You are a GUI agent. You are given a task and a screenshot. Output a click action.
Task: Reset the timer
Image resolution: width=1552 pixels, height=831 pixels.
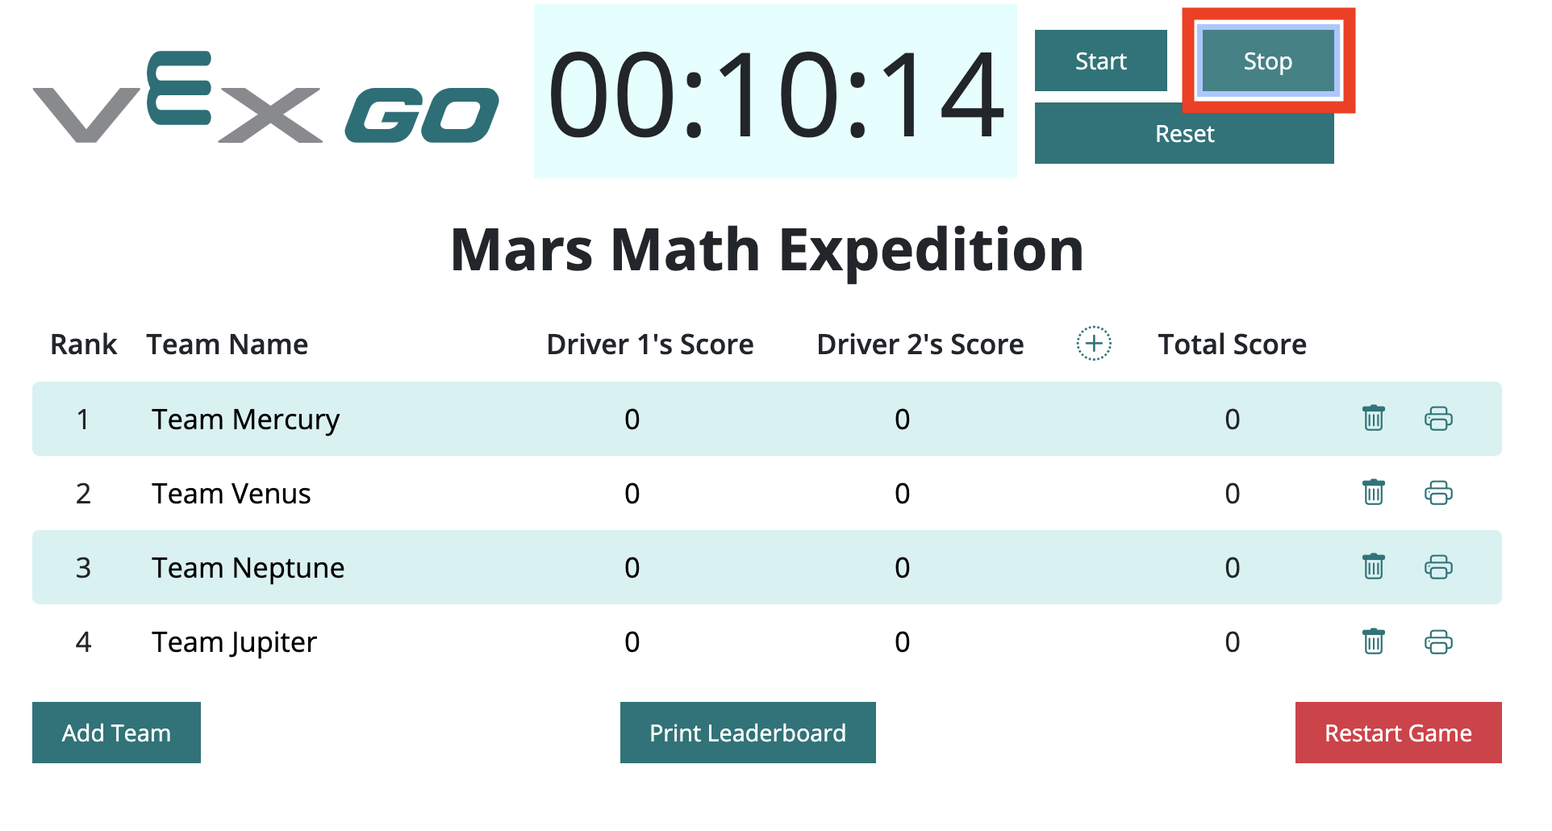tap(1183, 134)
